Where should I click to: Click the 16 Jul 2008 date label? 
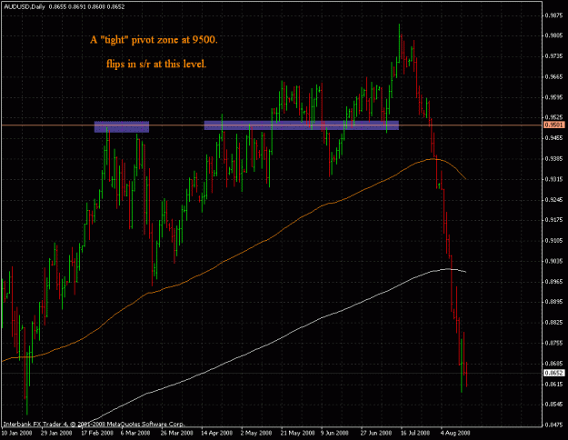(x=415, y=433)
